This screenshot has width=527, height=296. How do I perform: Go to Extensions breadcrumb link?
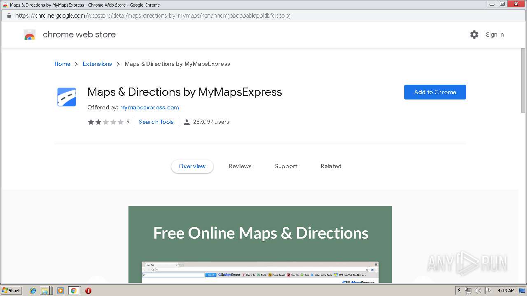(x=97, y=64)
